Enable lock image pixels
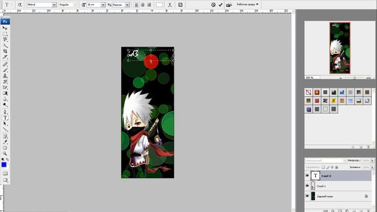The image size is (377, 212). (328, 167)
